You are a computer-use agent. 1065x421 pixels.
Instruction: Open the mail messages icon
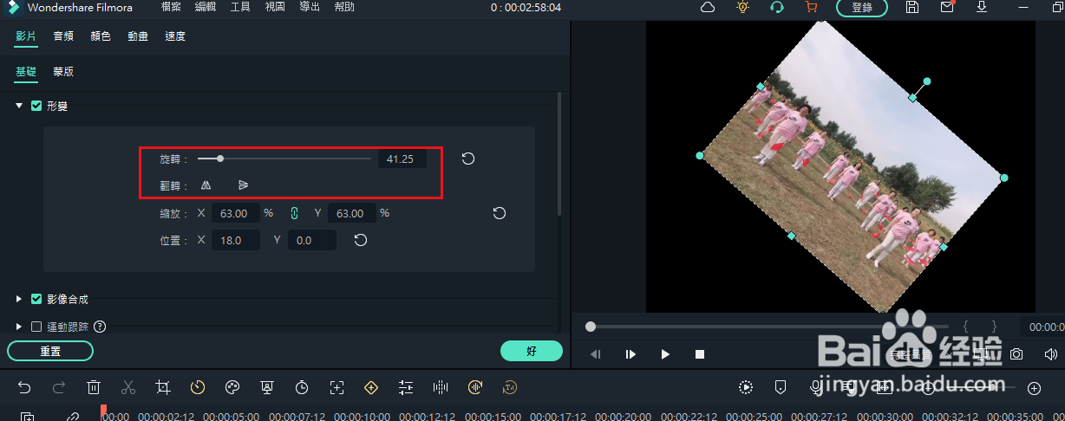tap(947, 7)
